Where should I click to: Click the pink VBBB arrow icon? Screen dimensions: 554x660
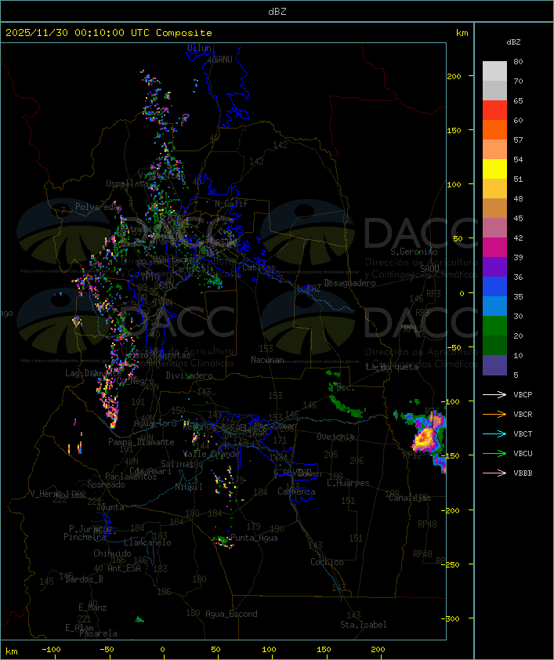point(494,473)
